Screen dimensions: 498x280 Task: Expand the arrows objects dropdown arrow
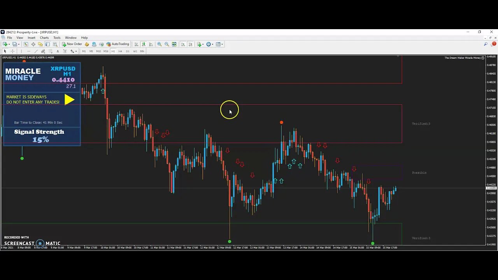pyautogui.click(x=76, y=51)
